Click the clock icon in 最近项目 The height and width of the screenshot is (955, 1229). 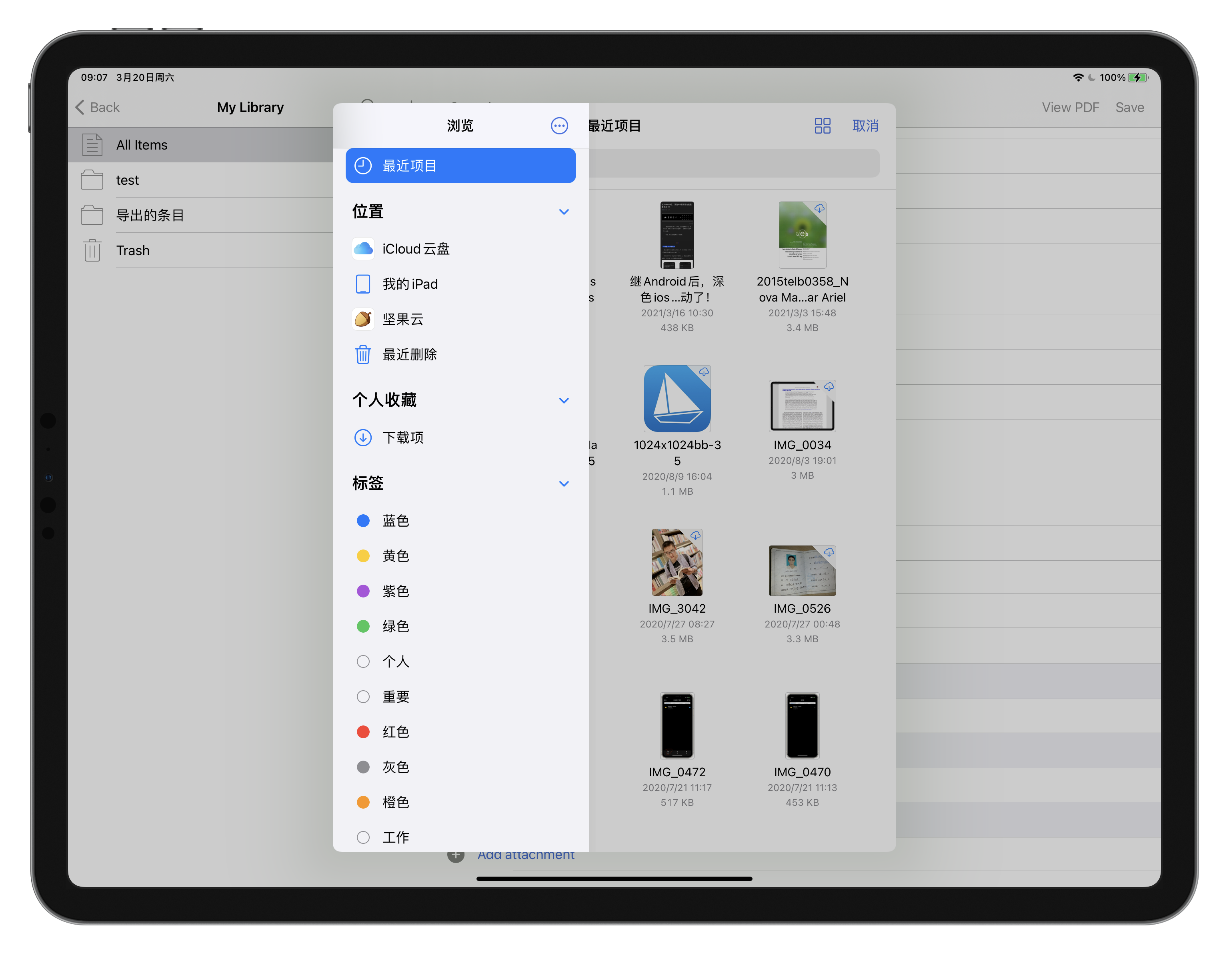(x=363, y=165)
